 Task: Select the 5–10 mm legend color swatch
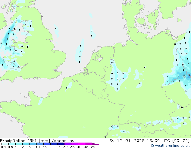pos(33,144)
